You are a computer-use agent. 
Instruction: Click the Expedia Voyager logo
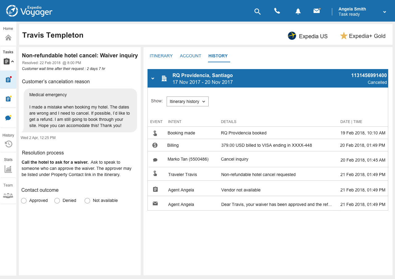tap(29, 11)
